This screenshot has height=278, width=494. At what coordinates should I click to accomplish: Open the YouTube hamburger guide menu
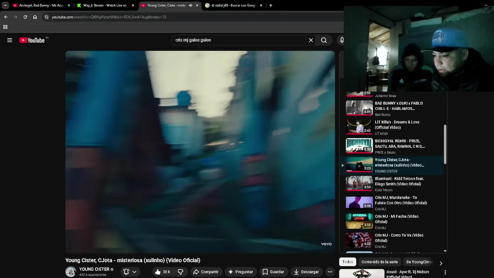(x=10, y=40)
